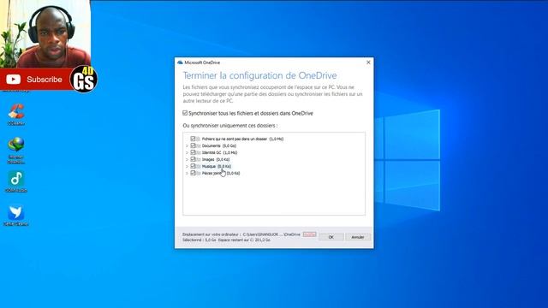Viewport: 548px width, 308px height.
Task: Select the text "Documents (5,0 Go)"
Action: 219,145
